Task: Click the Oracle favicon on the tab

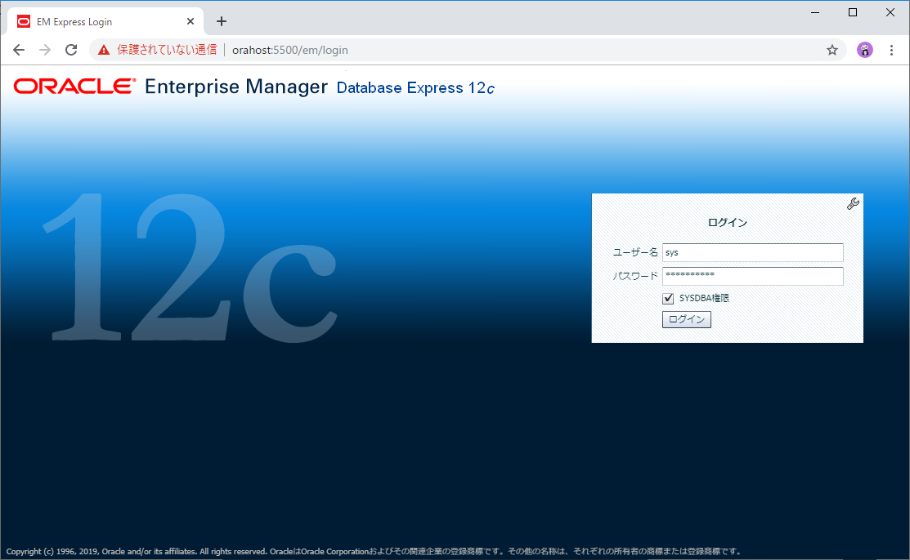Action: 23,21
